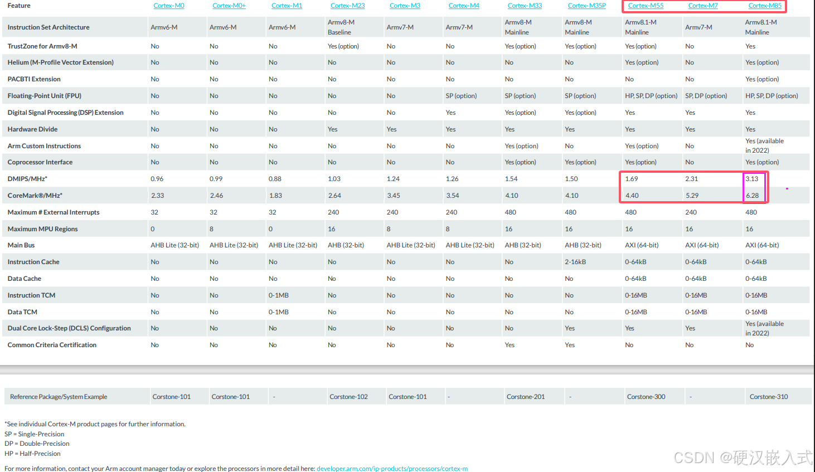Select 'Yes (available in 2022)' in Arm Custom Instructions row
This screenshot has height=472, width=815.
764,145
